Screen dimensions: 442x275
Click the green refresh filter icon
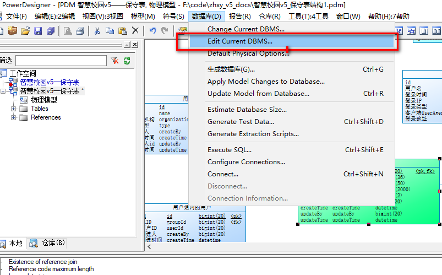[127, 61]
